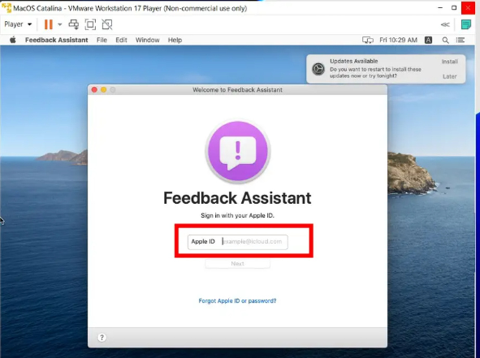
Task: Toggle VMware Unity mode icon
Action: click(107, 24)
